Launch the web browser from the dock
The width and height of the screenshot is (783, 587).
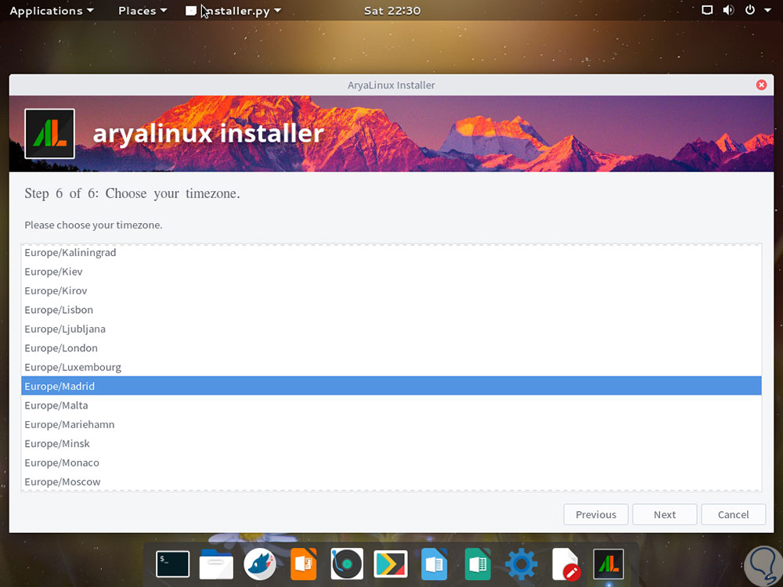tap(259, 564)
